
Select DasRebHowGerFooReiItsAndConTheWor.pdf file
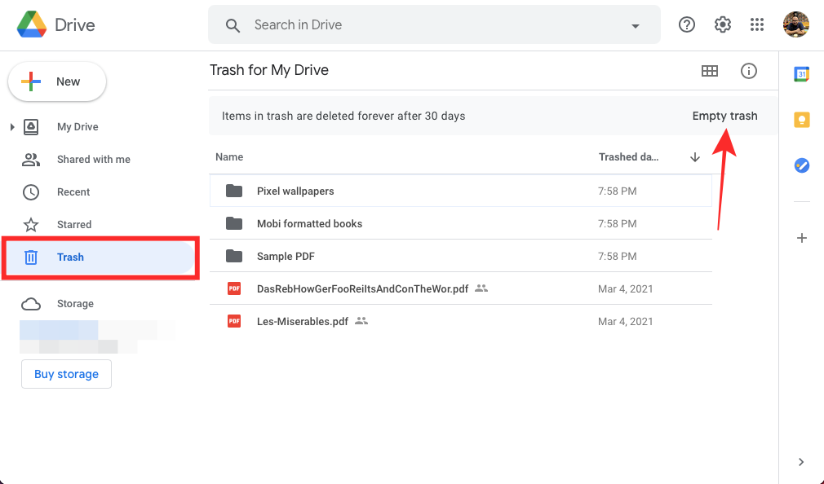(x=460, y=288)
